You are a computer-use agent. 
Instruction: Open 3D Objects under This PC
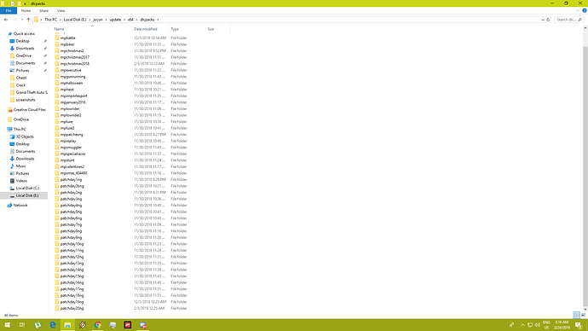pos(25,136)
